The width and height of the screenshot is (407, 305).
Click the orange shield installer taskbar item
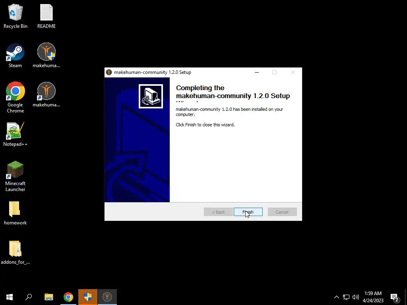click(x=88, y=297)
